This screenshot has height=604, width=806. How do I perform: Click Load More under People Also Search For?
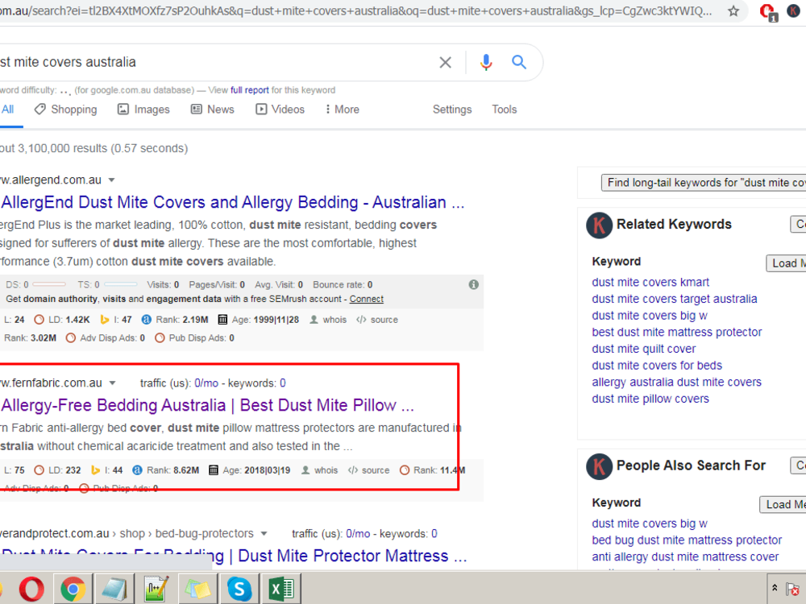(783, 505)
